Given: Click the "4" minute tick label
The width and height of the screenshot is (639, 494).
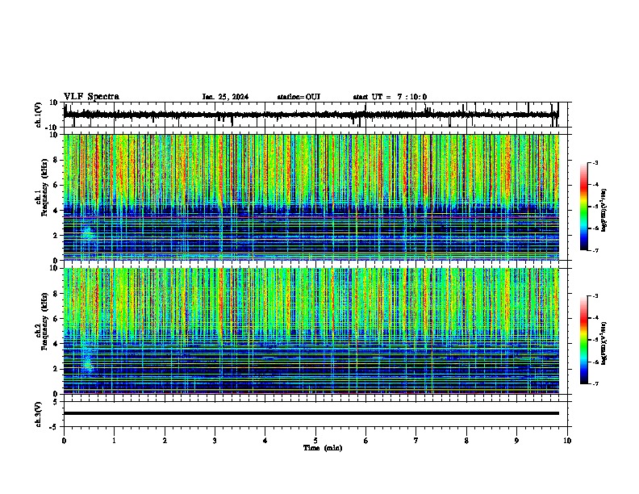Looking at the screenshot, I should click(265, 441).
